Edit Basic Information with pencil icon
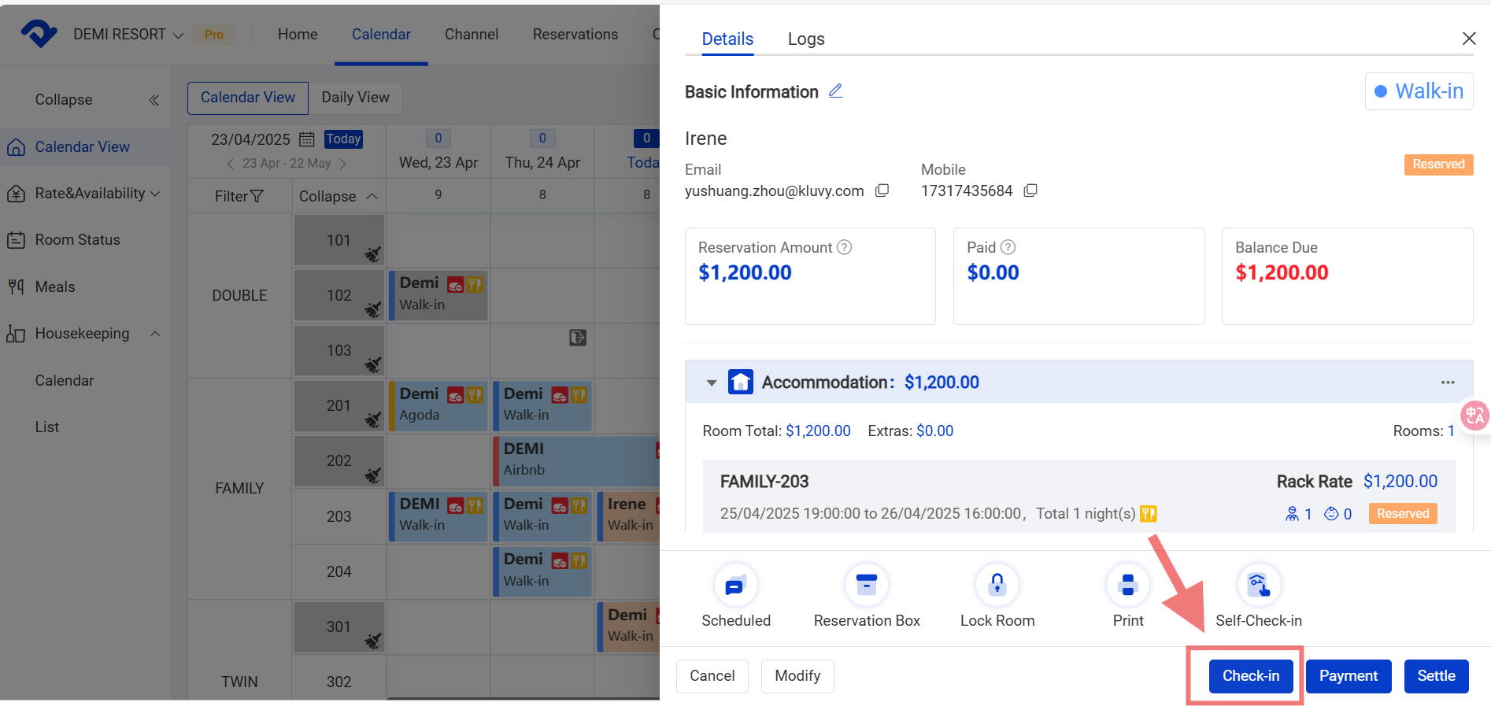 [x=836, y=91]
